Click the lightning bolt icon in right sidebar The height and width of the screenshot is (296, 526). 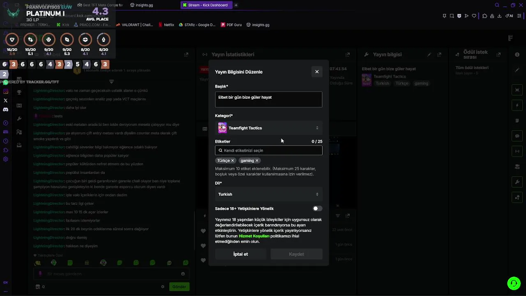[x=517, y=105]
